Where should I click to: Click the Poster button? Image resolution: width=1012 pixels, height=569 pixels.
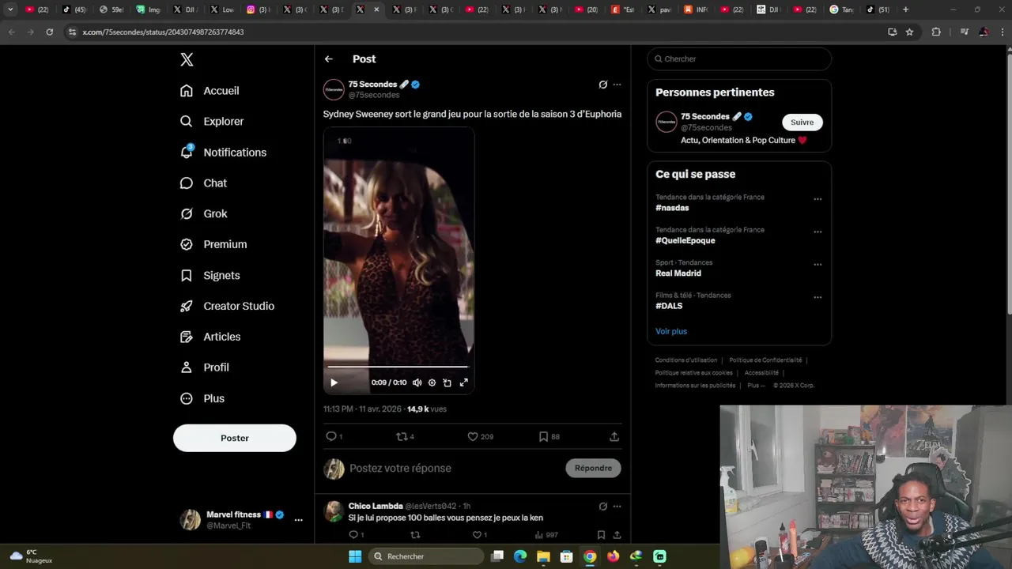[235, 438]
